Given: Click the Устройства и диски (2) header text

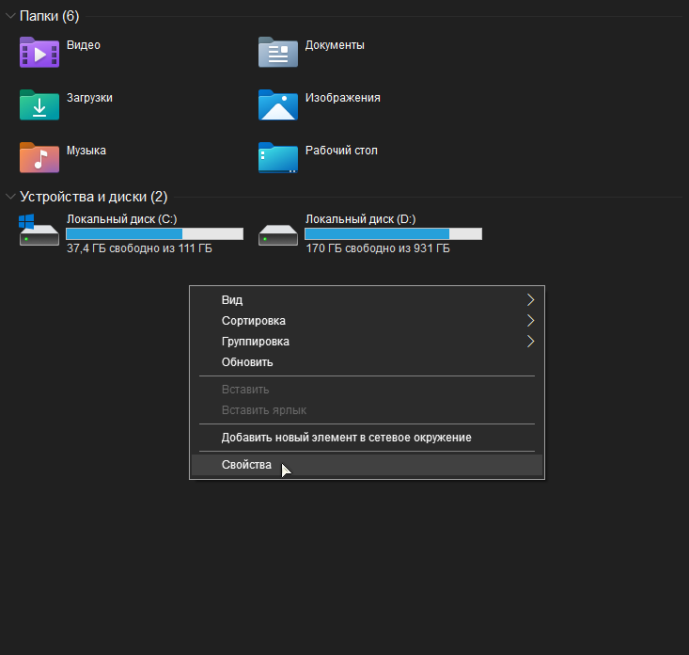Looking at the screenshot, I should 94,197.
